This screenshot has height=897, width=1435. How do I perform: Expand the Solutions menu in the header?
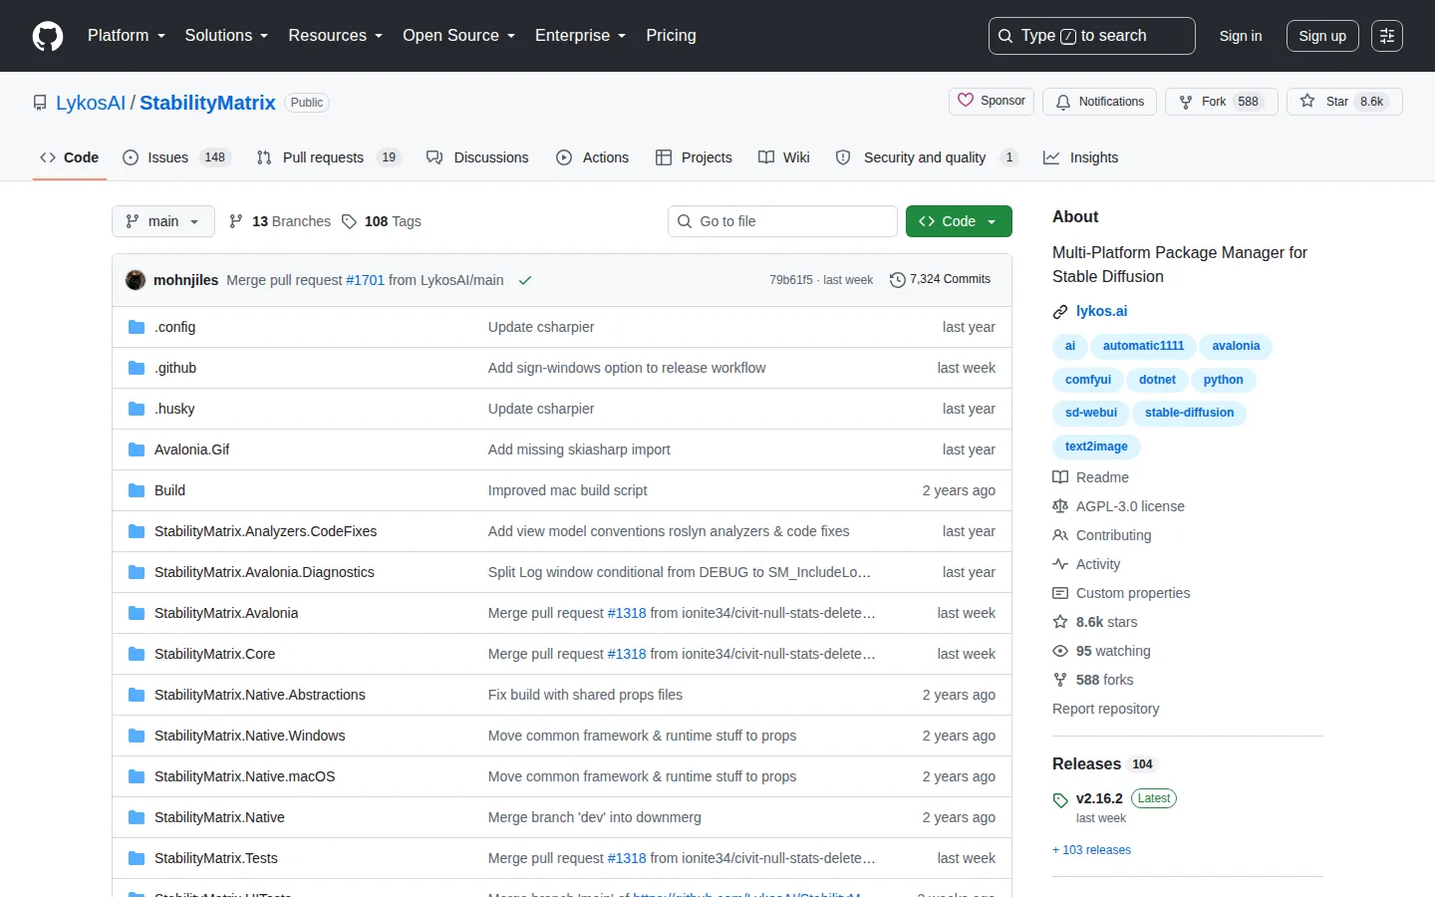click(x=226, y=36)
